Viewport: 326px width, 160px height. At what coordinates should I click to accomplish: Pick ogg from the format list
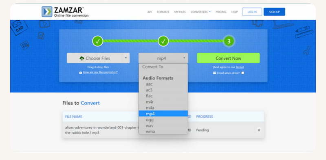tap(163, 119)
